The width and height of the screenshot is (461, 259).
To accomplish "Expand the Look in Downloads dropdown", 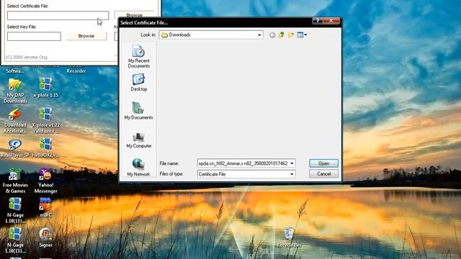I will [x=259, y=35].
